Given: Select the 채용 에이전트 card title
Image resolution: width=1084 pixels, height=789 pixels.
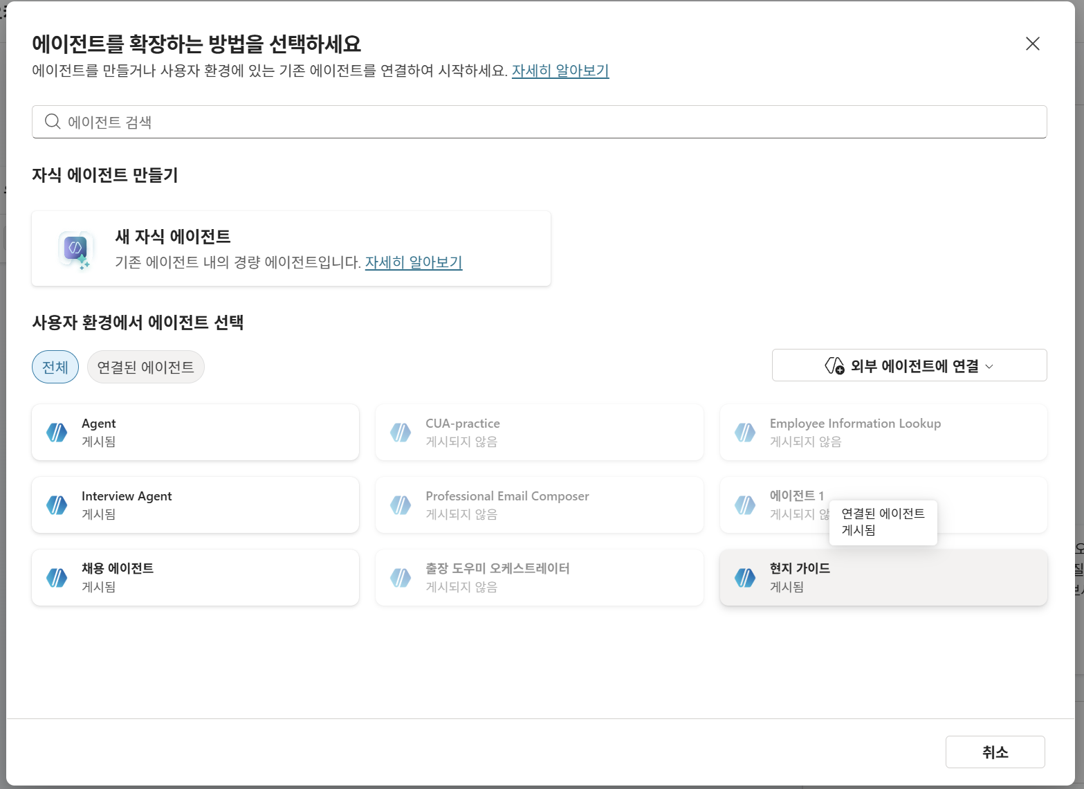Looking at the screenshot, I should pos(118,568).
